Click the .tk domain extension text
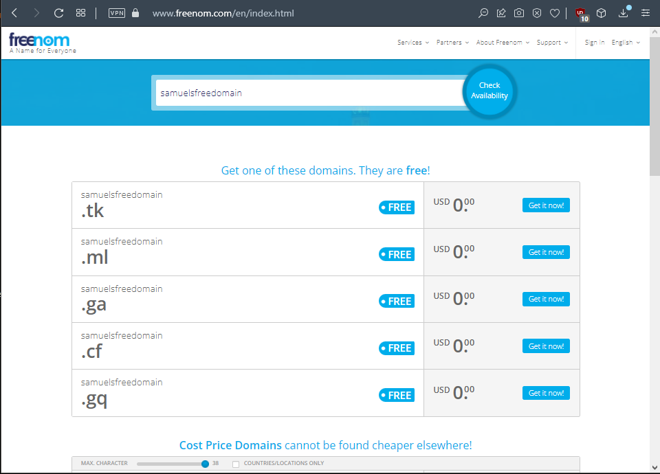Viewport: 660px width, 474px height. 93,210
